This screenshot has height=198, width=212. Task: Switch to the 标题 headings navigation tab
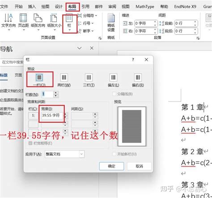[x=4, y=75]
